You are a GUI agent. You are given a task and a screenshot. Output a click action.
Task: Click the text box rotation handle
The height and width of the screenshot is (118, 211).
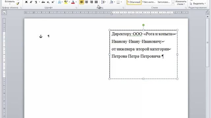[x=143, y=25]
